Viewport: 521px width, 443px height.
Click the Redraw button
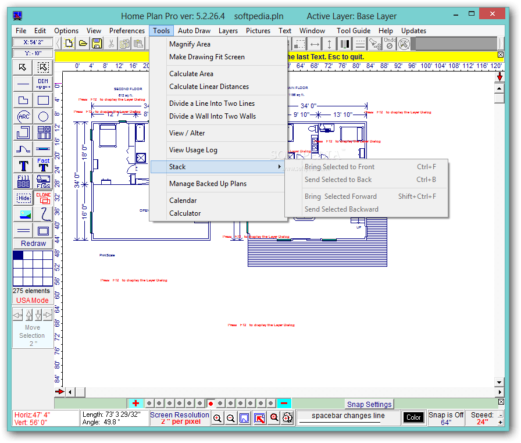(x=32, y=242)
